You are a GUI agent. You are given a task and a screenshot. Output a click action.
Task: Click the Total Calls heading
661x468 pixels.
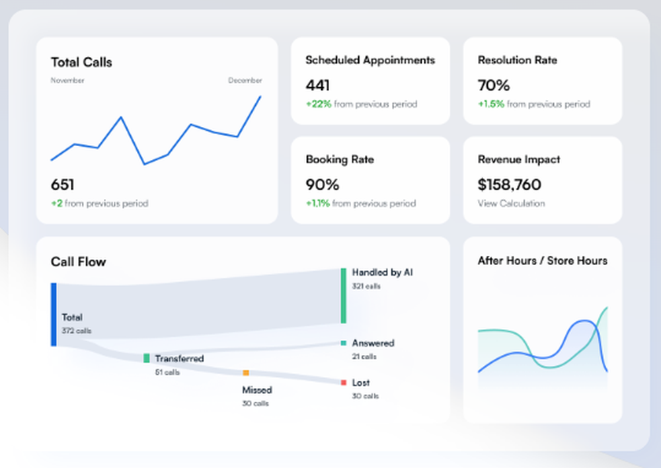(x=81, y=62)
